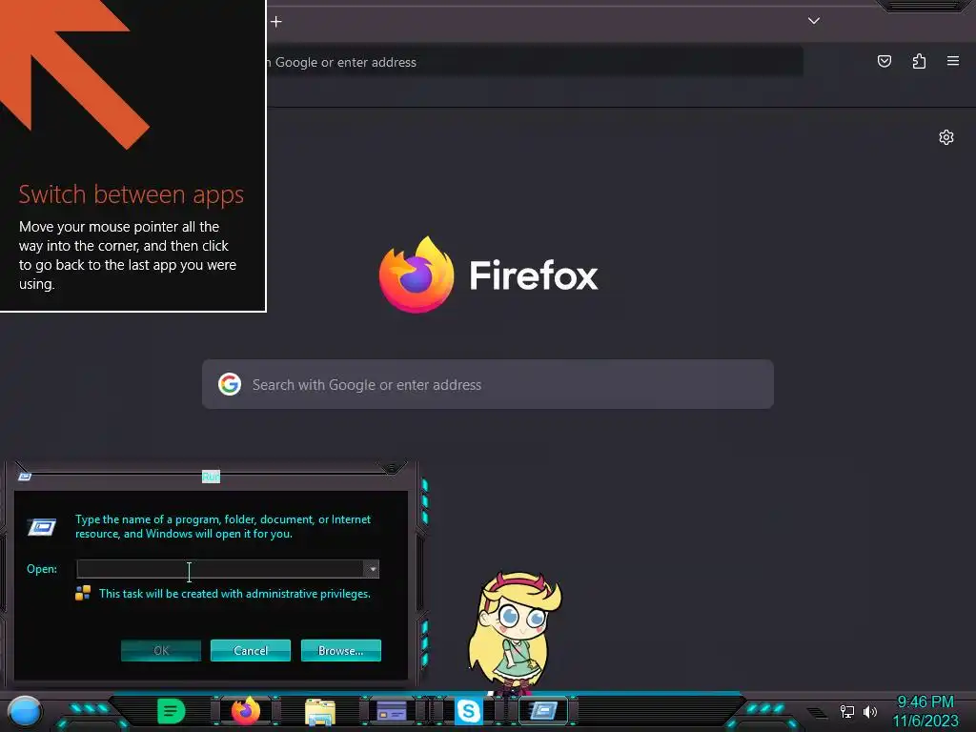976x732 pixels.
Task: Open Skype from the taskbar
Action: (x=468, y=711)
